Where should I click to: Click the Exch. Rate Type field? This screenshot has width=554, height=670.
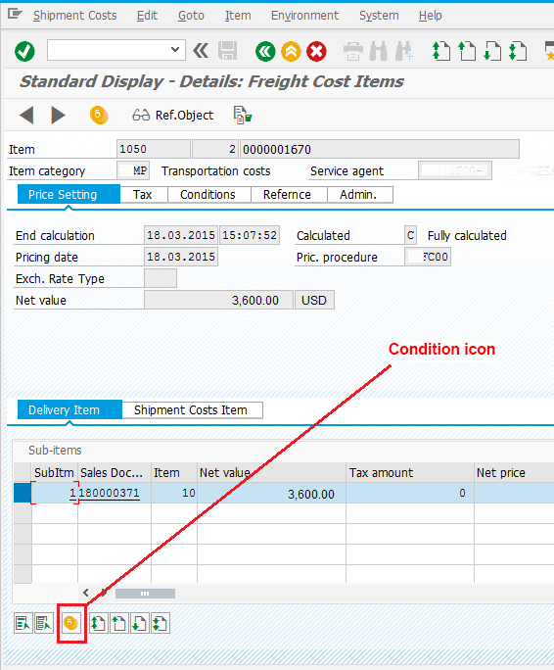(x=161, y=278)
